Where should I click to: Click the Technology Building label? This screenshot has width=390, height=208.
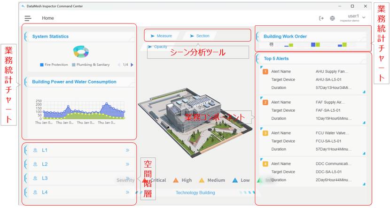195,193
